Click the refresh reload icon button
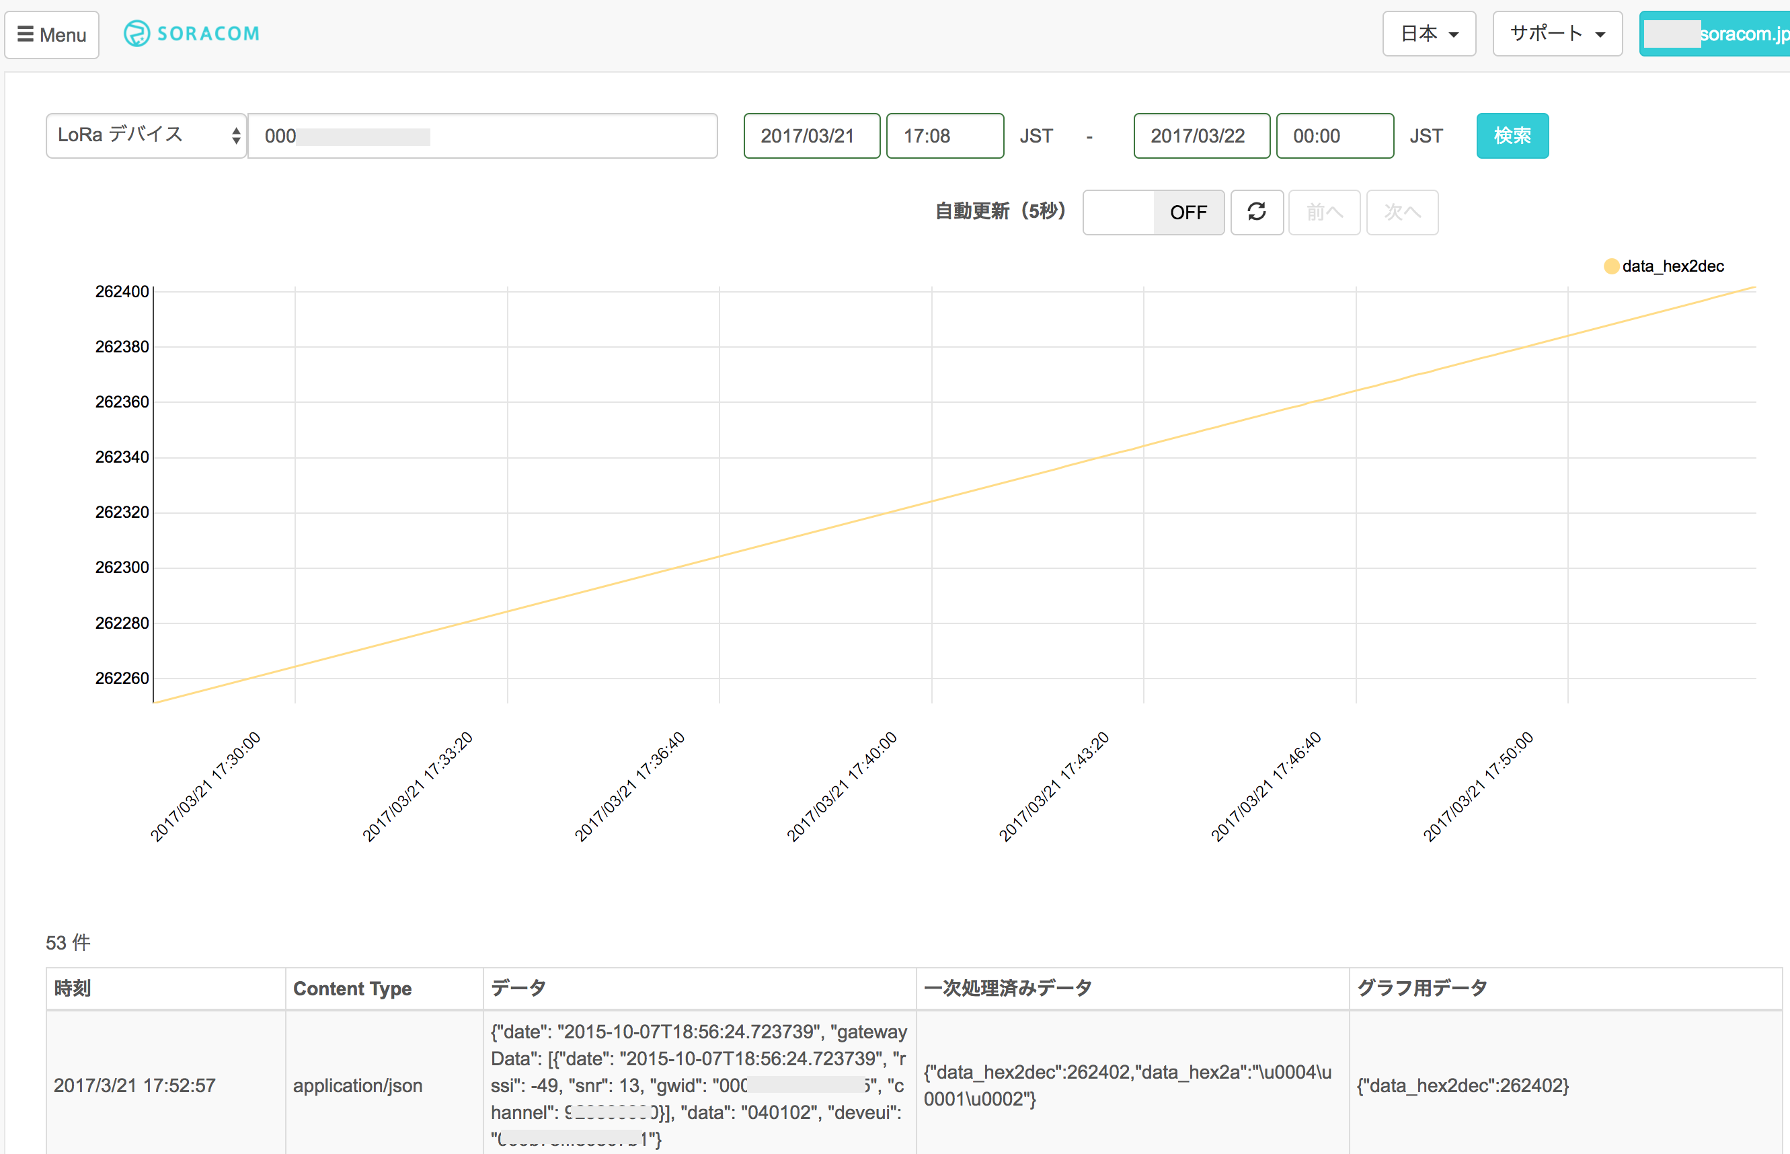 (1257, 213)
